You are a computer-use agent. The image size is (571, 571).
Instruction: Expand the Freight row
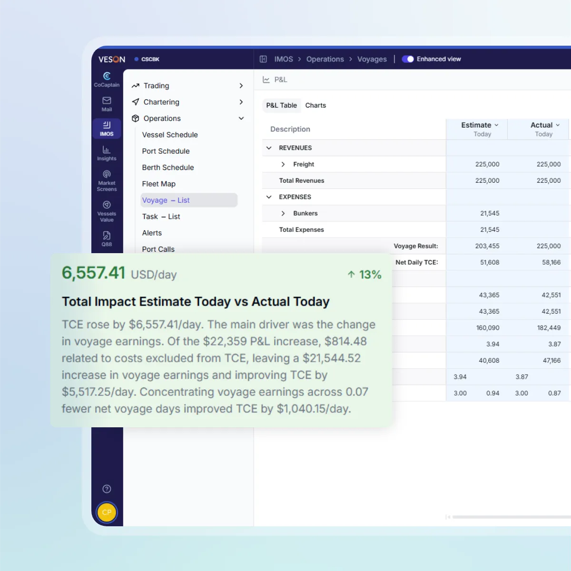pyautogui.click(x=283, y=164)
